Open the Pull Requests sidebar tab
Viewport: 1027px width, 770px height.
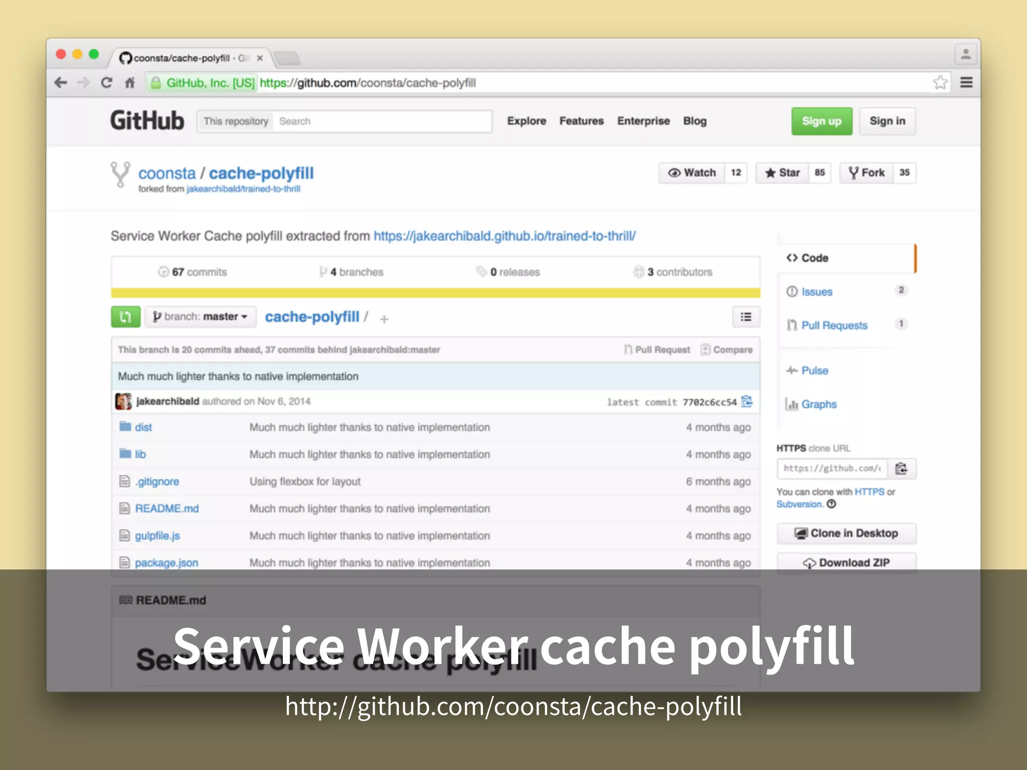click(834, 325)
